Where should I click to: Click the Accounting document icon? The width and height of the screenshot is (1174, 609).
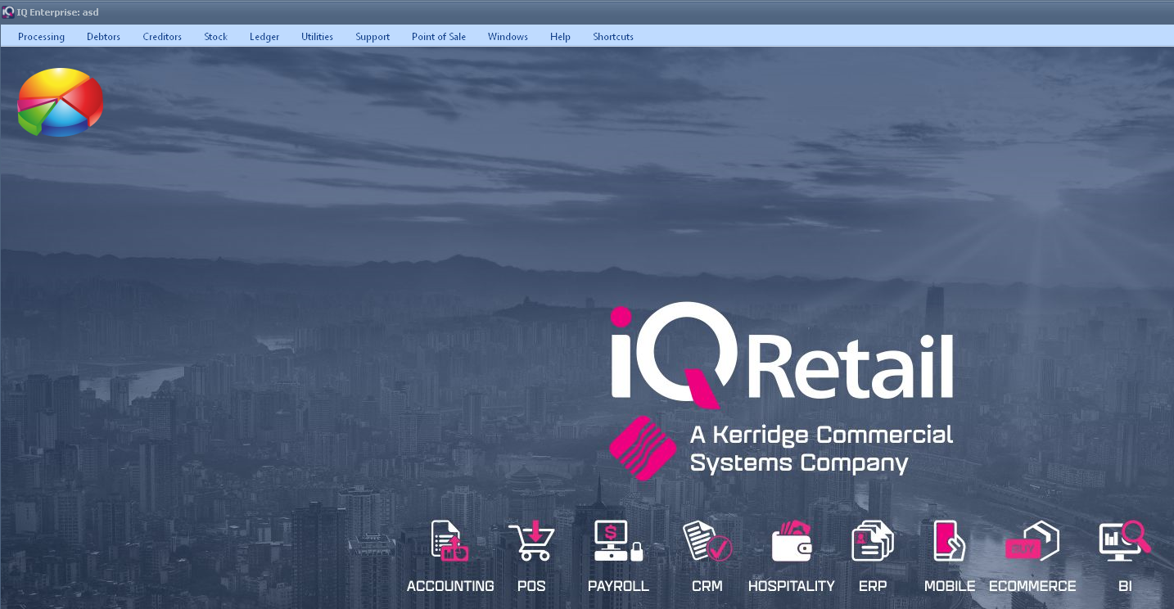(x=449, y=541)
